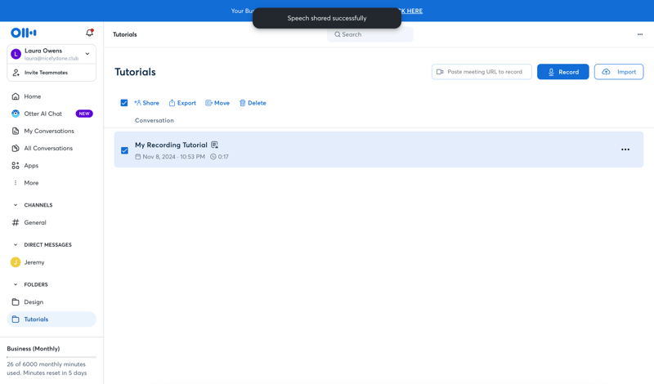Click the transcript icon beside My Recording Tutorial
The image size is (654, 384).
[x=215, y=145]
